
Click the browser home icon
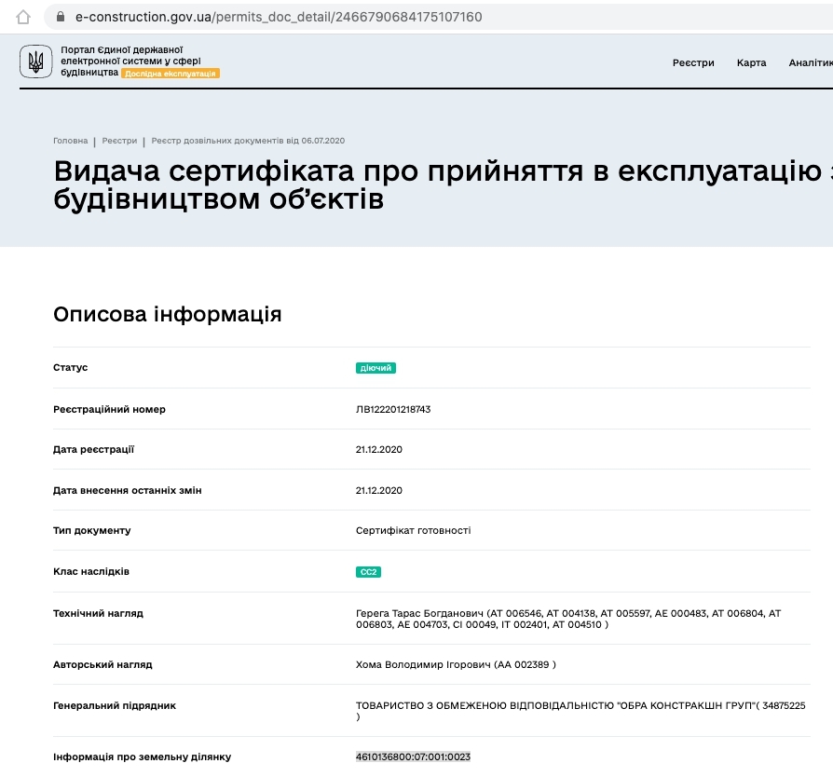[x=23, y=17]
